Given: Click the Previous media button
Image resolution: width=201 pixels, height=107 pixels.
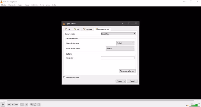Looking at the screenshot, I should (9, 104).
